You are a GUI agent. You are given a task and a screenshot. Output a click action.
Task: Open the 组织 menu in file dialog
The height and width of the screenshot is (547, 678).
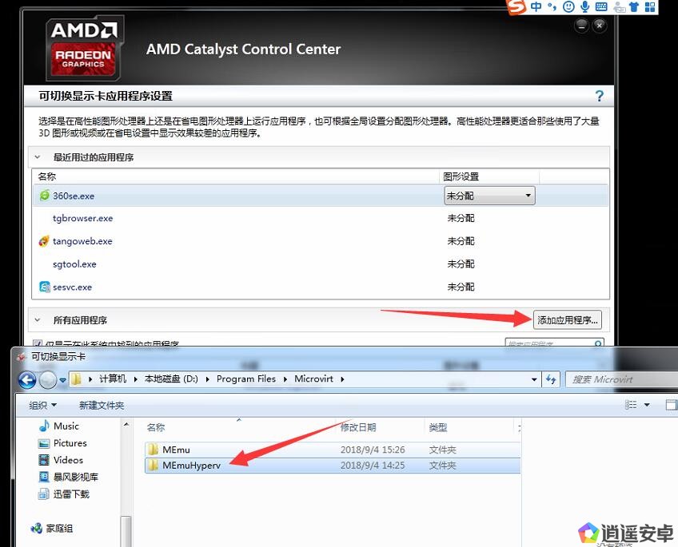coord(42,405)
